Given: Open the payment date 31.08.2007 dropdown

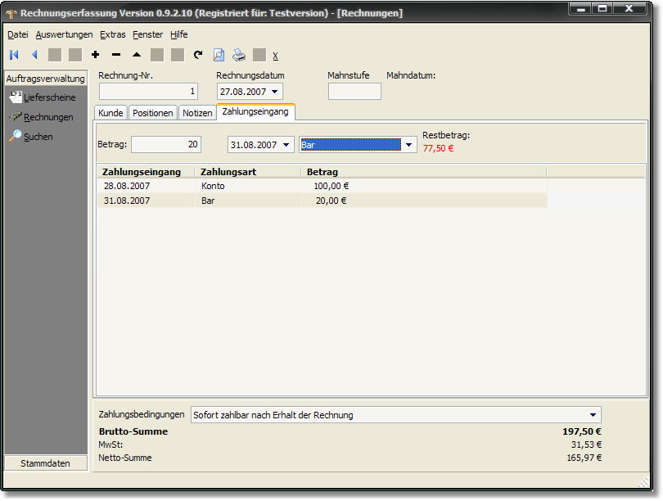Looking at the screenshot, I should pos(286,145).
